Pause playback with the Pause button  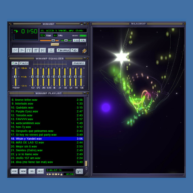tap(29, 50)
